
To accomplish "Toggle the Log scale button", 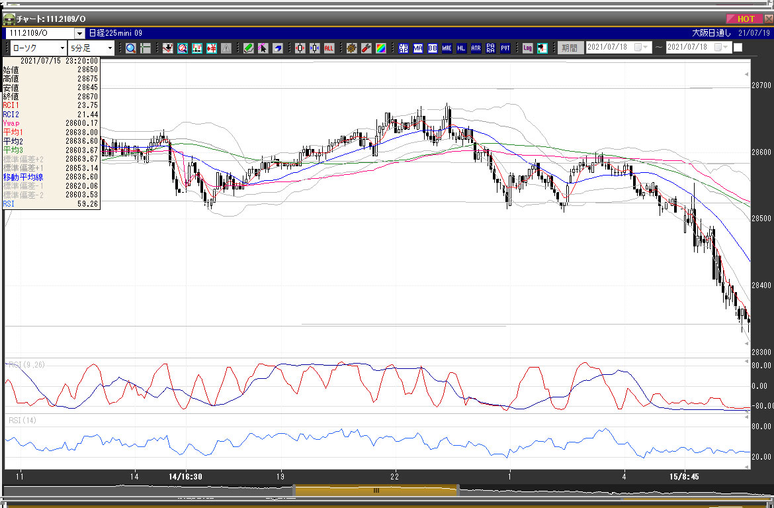I will (x=527, y=48).
